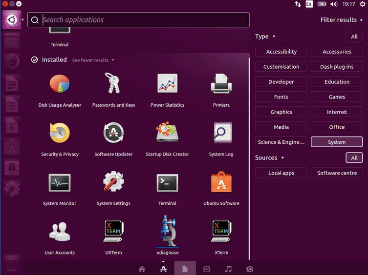This screenshot has width=368, height=275.
Task: Toggle the Graphics filter
Action: tap(281, 112)
